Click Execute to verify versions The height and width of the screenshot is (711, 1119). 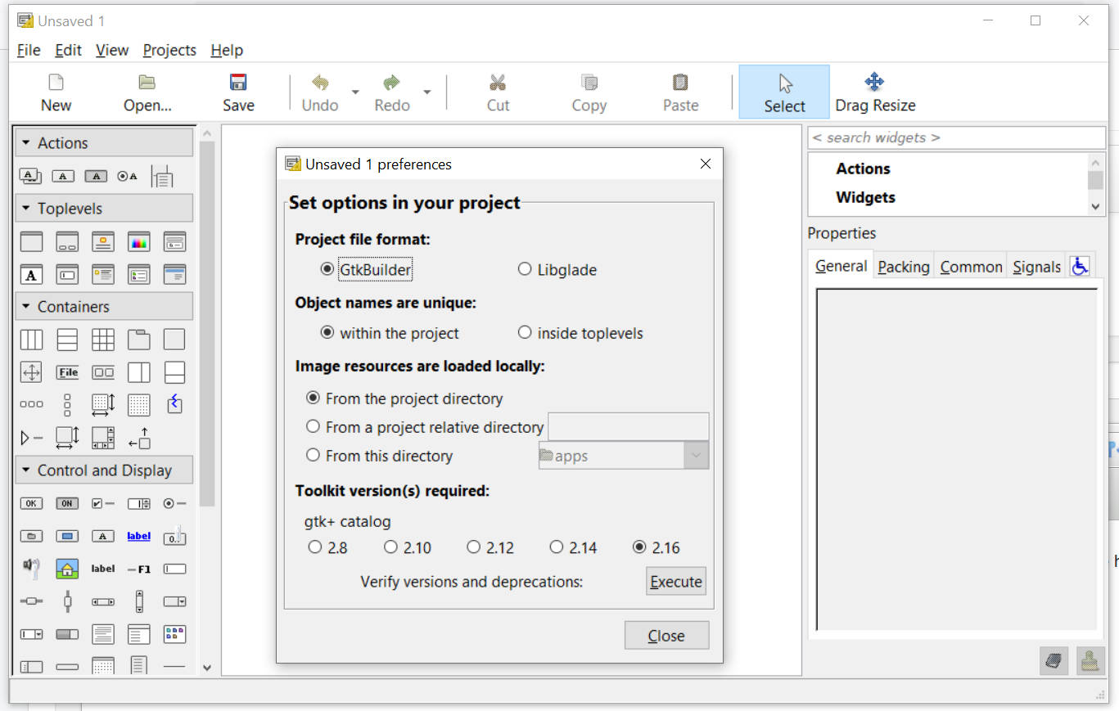pos(676,582)
